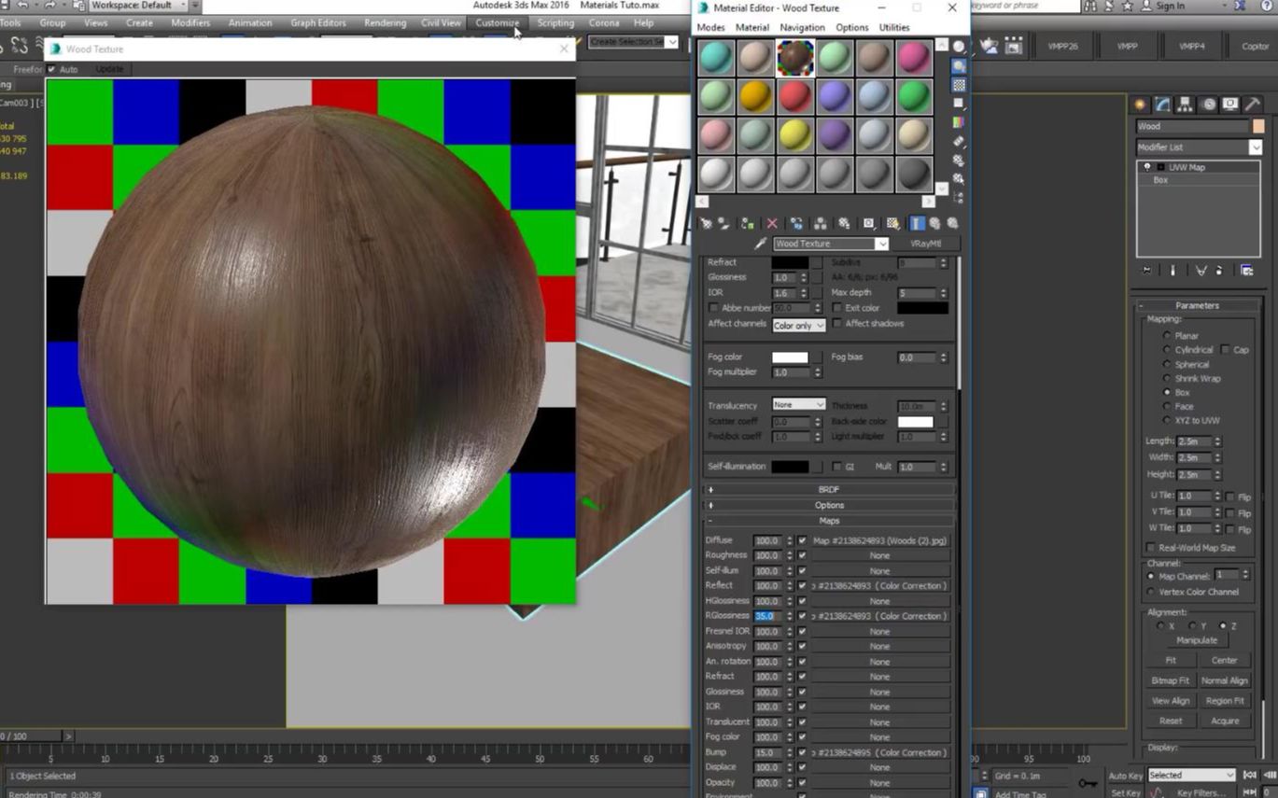Viewport: 1278px width, 798px height.
Task: Click the VRayMtl material type button
Action: coord(925,244)
